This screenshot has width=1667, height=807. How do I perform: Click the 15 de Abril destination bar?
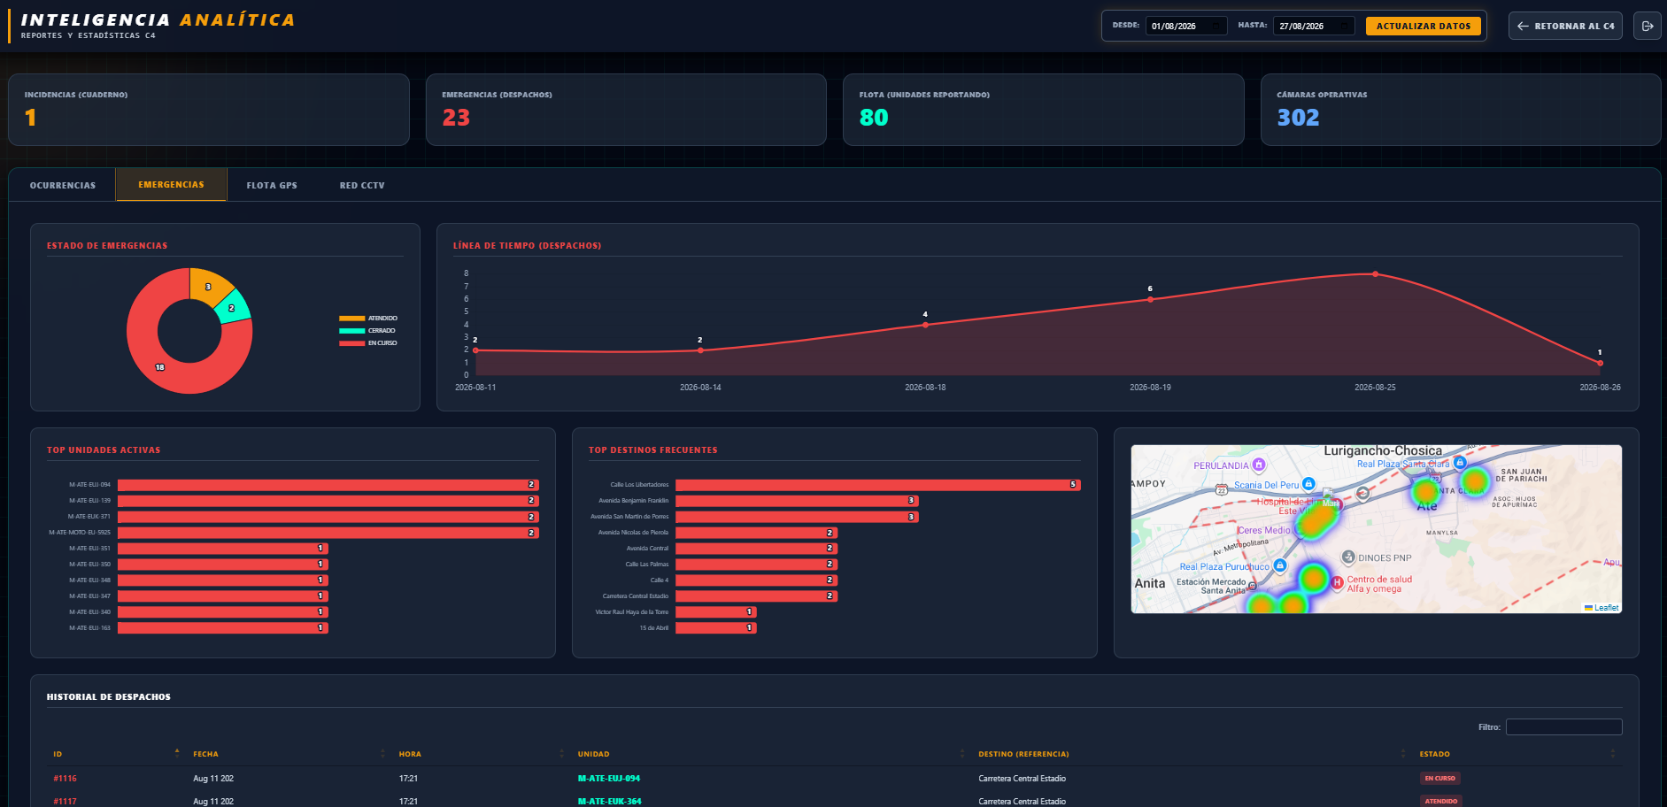(716, 628)
